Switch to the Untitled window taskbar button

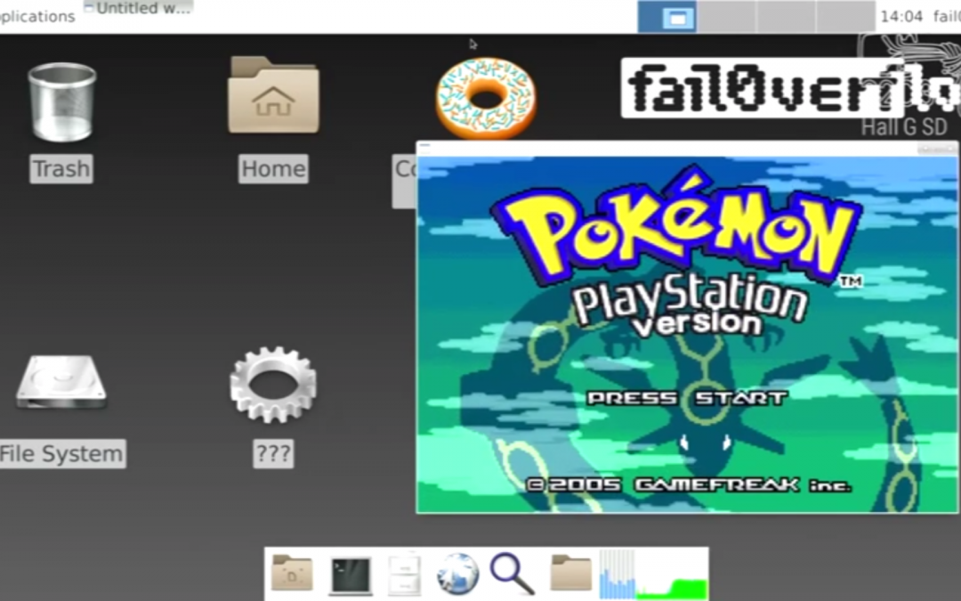pyautogui.click(x=139, y=8)
